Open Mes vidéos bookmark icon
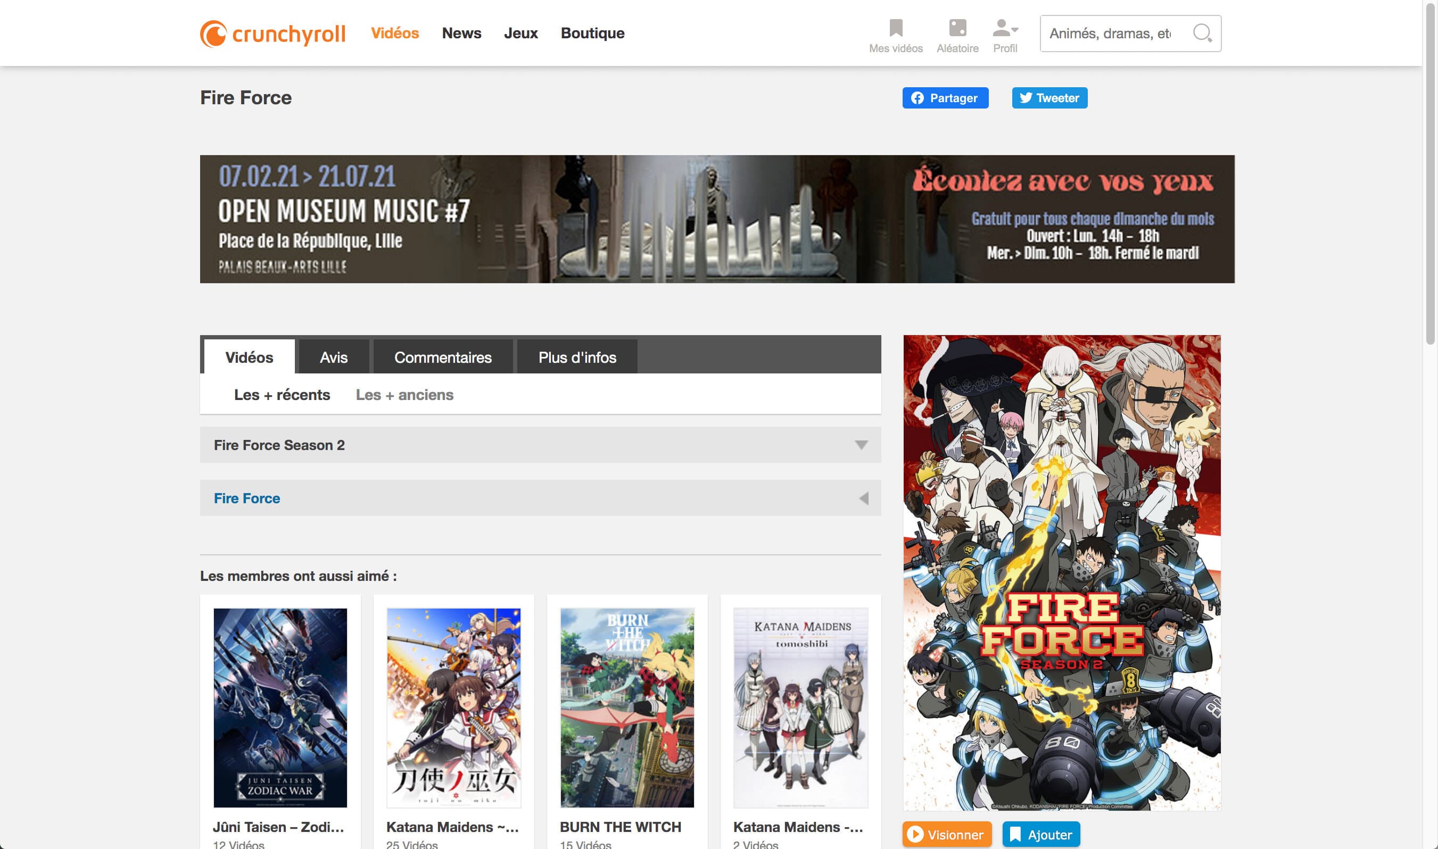 [x=896, y=28]
